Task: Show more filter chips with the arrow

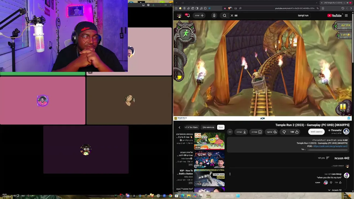Action: point(179,127)
